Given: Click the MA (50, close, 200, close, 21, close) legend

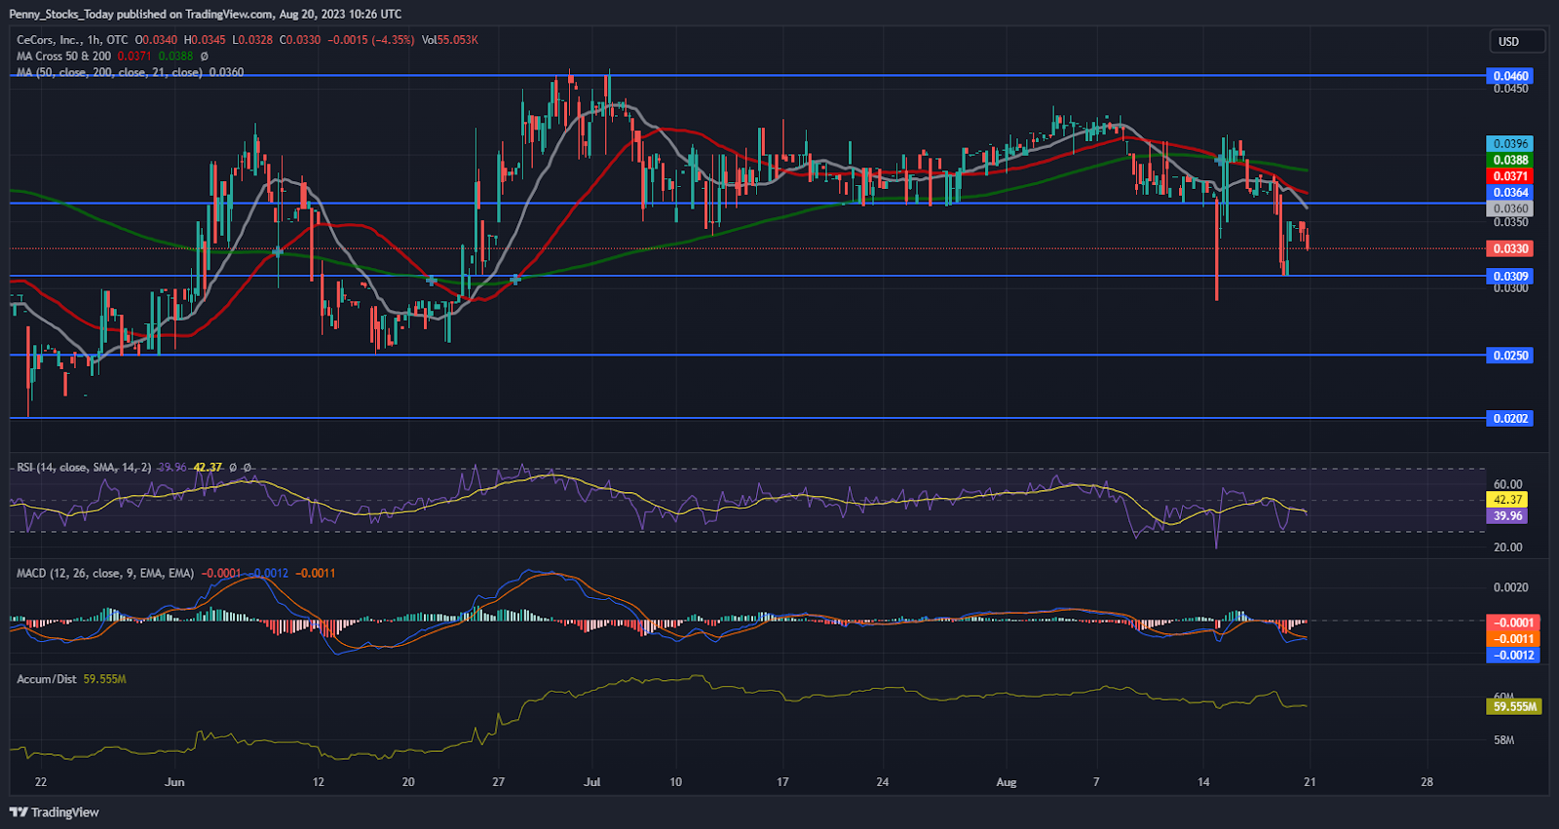Looking at the screenshot, I should pos(109,72).
